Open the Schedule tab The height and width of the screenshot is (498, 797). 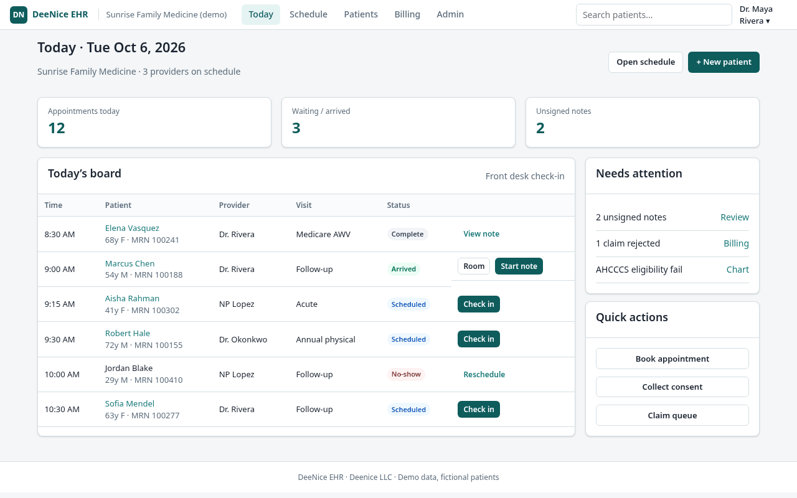[308, 14]
